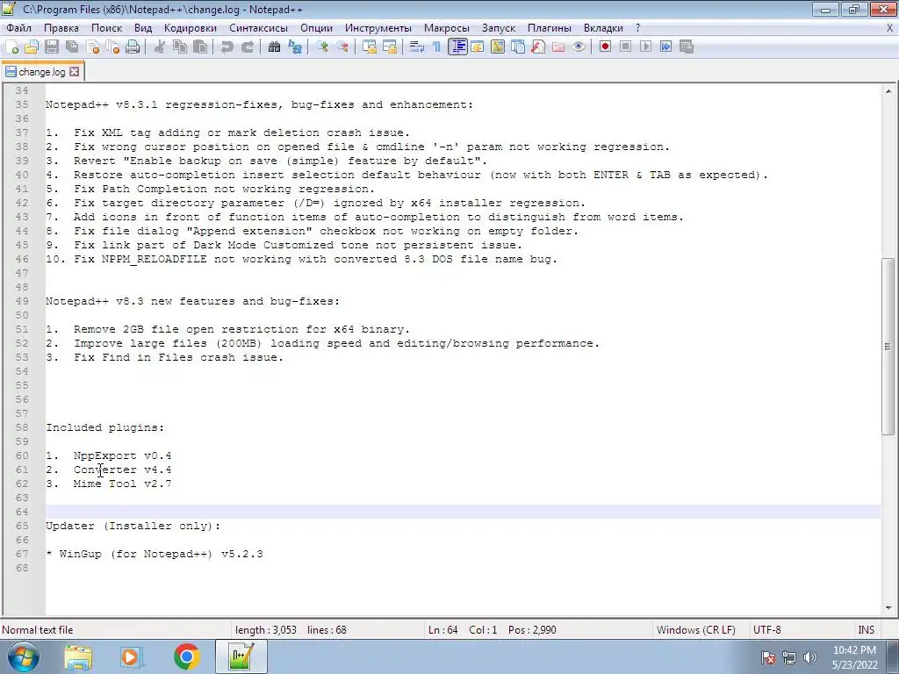Open Find using the binoculars icon
The width and height of the screenshot is (899, 674).
pos(274,47)
